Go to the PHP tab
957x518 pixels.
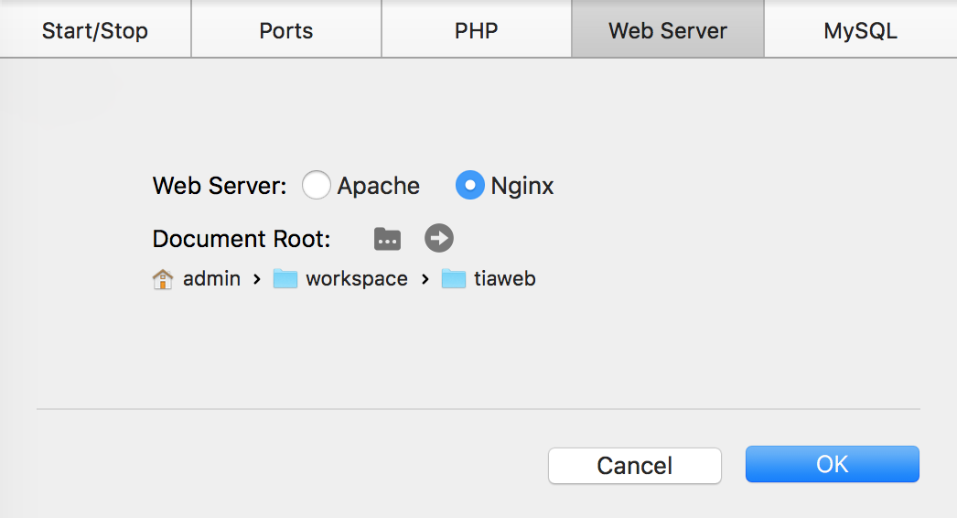click(x=477, y=28)
